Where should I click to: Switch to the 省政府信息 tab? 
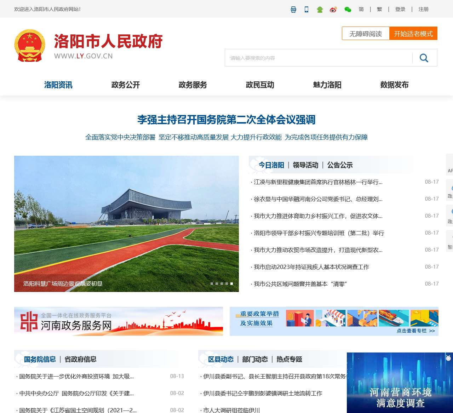pyautogui.click(x=80, y=360)
